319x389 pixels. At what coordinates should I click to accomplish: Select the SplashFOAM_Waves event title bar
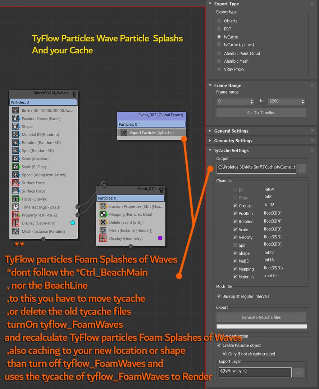(x=43, y=93)
